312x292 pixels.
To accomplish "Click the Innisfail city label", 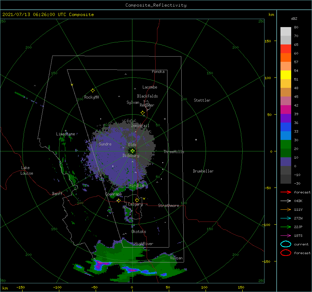I will (x=140, y=126).
